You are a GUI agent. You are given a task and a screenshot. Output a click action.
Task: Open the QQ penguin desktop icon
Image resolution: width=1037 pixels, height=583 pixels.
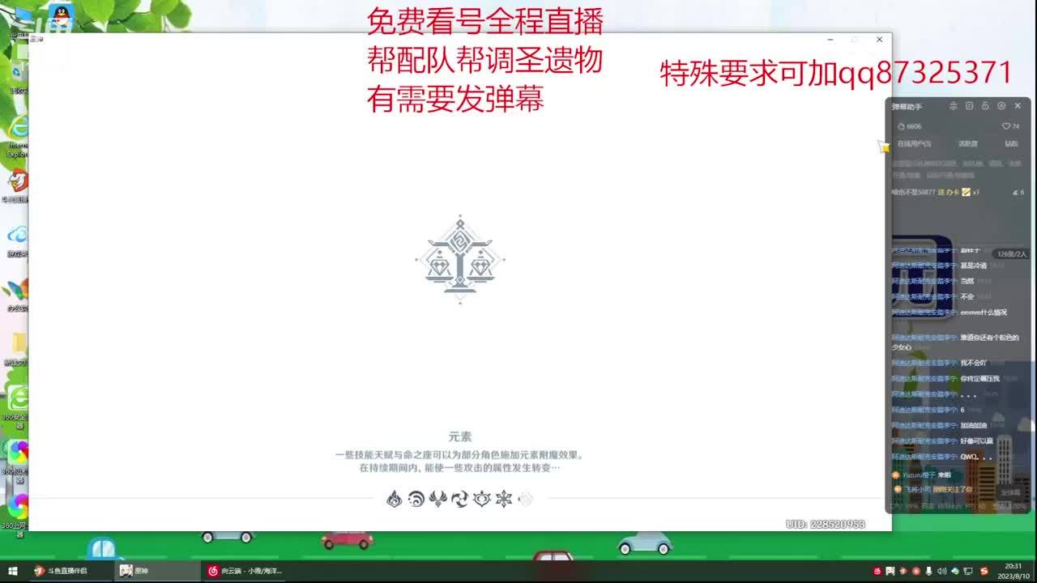pyautogui.click(x=61, y=15)
